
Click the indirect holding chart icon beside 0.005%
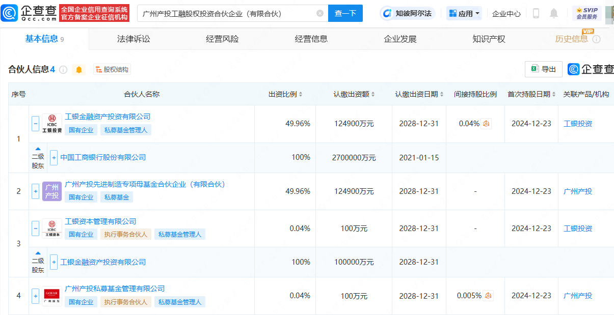click(x=489, y=296)
